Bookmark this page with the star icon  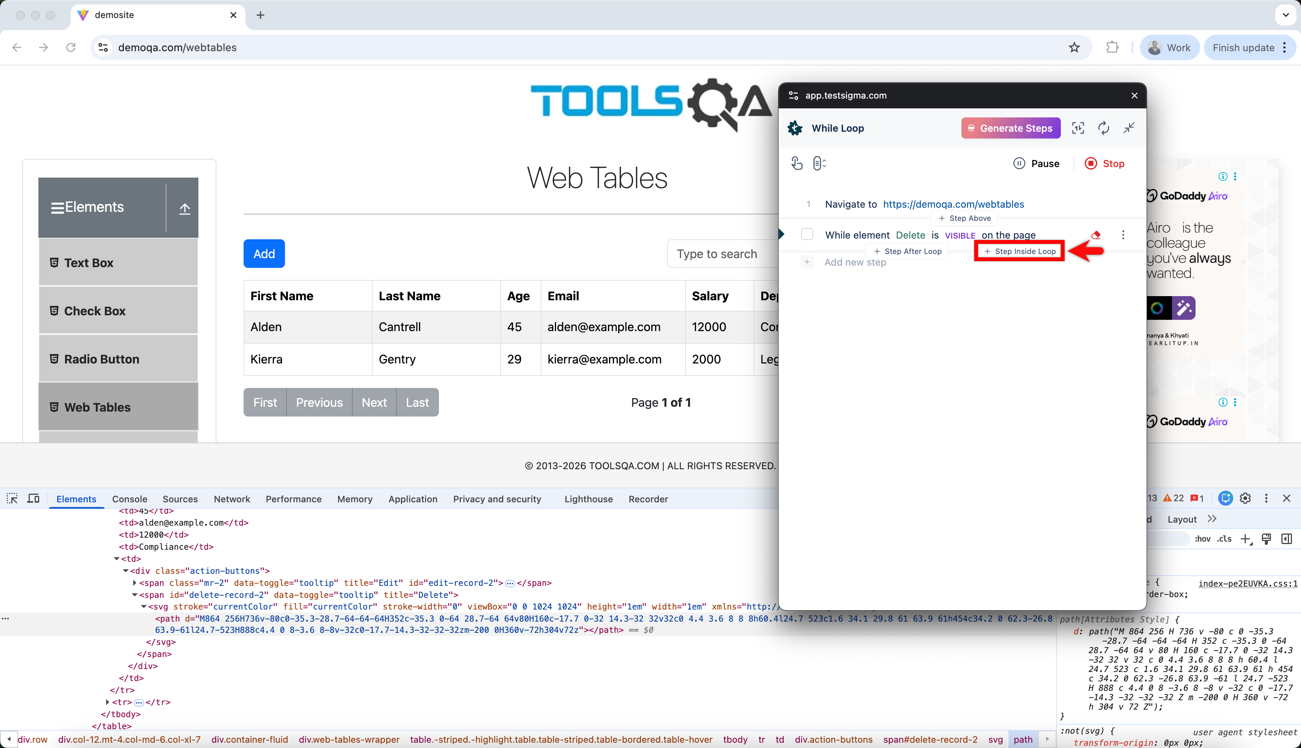point(1074,47)
